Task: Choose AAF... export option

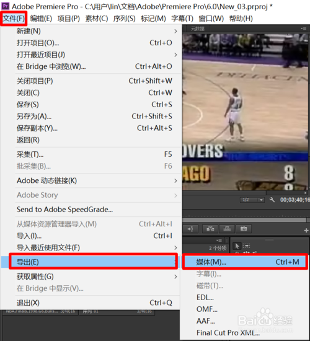Action: (245, 321)
